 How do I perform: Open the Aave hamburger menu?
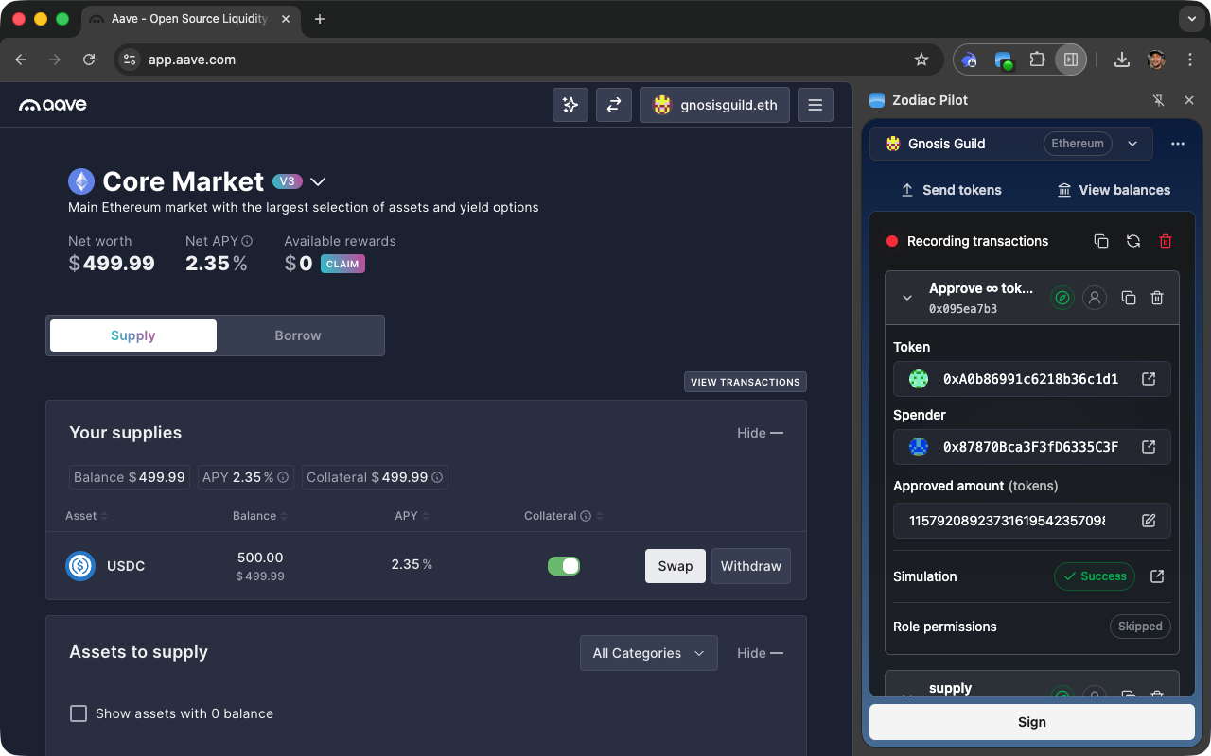click(x=816, y=105)
